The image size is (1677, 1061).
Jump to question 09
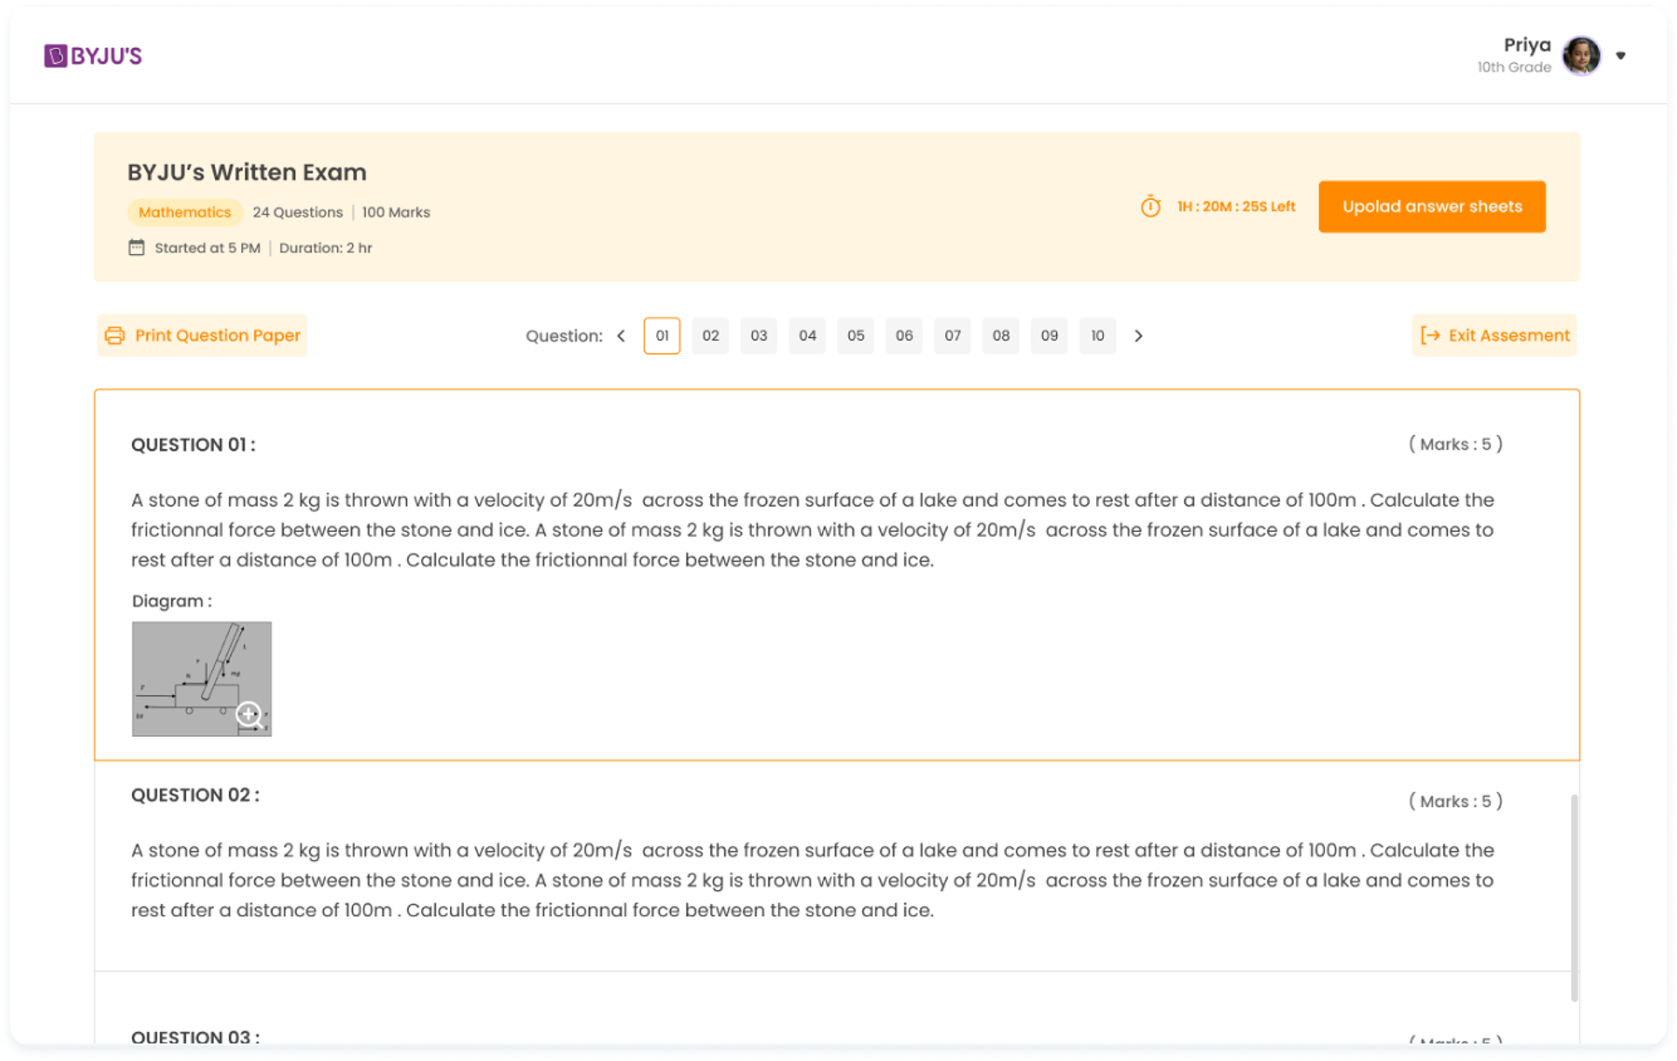coord(1049,336)
